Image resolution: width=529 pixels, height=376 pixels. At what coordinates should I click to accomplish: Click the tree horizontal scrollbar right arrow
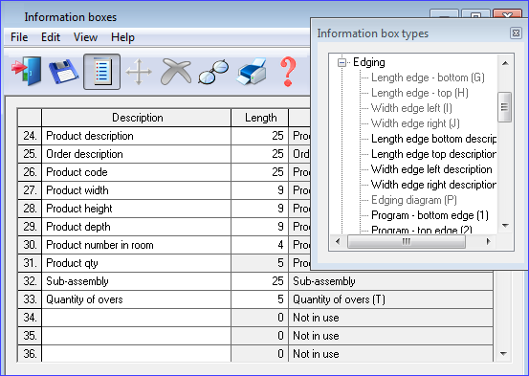488,241
